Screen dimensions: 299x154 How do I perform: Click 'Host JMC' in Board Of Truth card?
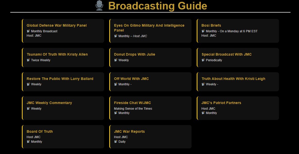click(34, 137)
